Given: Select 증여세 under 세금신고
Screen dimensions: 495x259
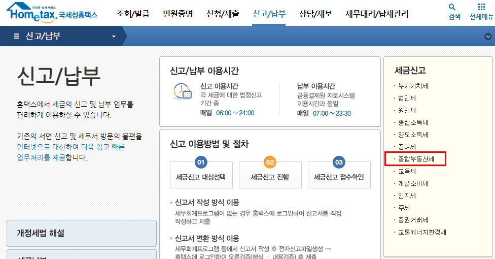Looking at the screenshot, I should coord(407,147).
